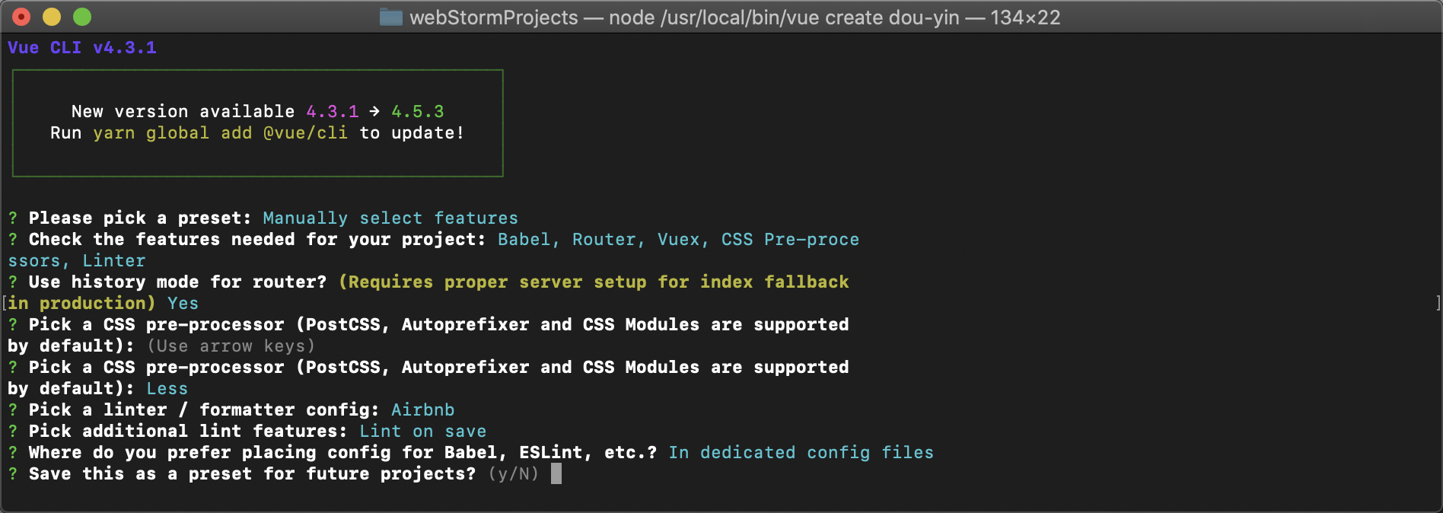Click the arrow between versions 4.3.1 and 4.5.3

[x=374, y=111]
